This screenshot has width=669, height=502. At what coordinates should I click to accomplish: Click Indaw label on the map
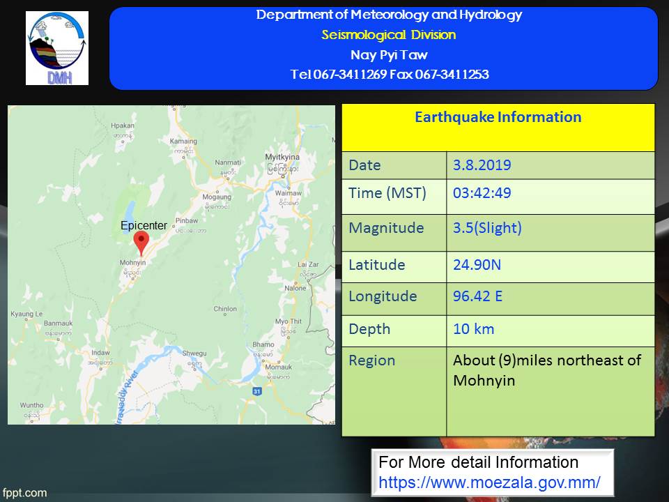click(100, 353)
